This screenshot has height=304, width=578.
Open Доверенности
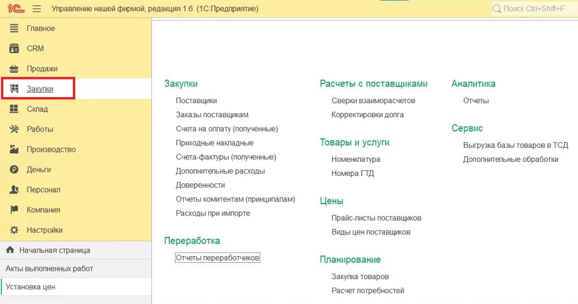(200, 185)
